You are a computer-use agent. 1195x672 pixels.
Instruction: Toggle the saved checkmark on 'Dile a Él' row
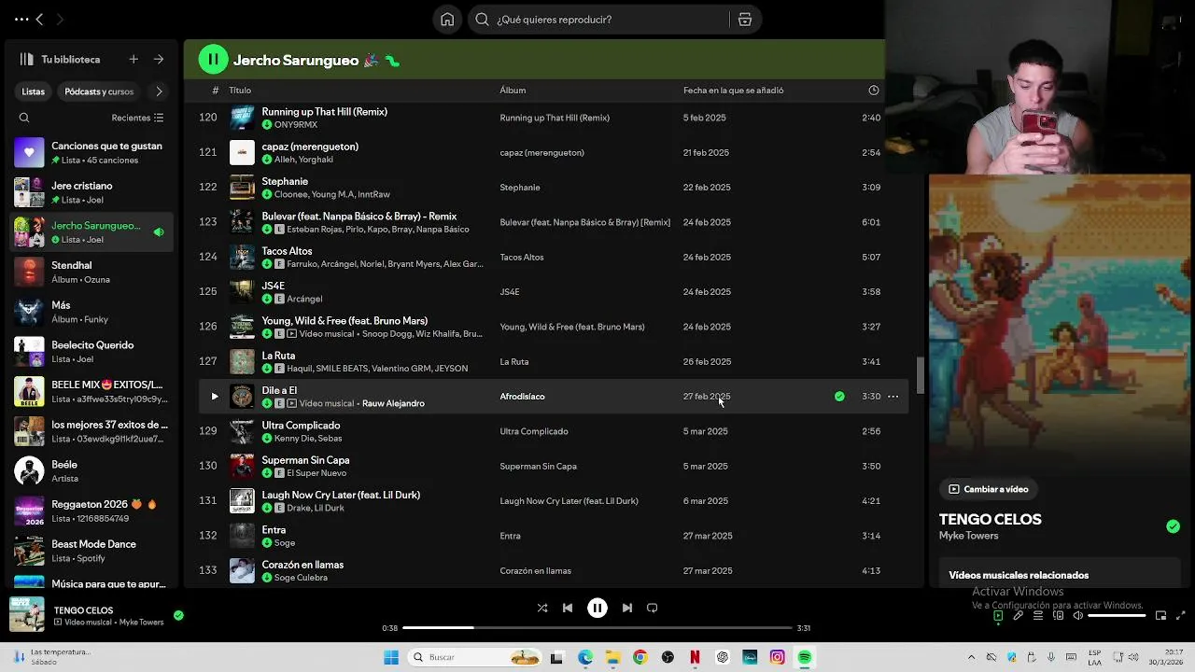[x=839, y=397]
